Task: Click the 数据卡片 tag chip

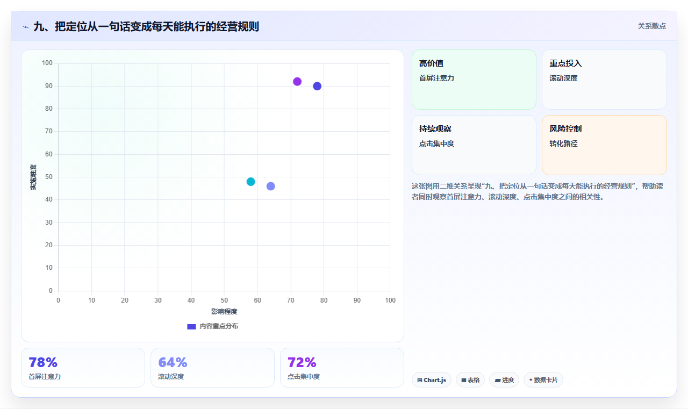Action: (543, 380)
